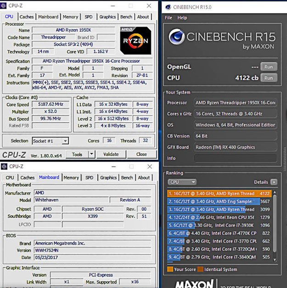The width and height of the screenshot is (287, 288).
Task: Click the x 52.0 Multiplier value
Action: coord(51,112)
